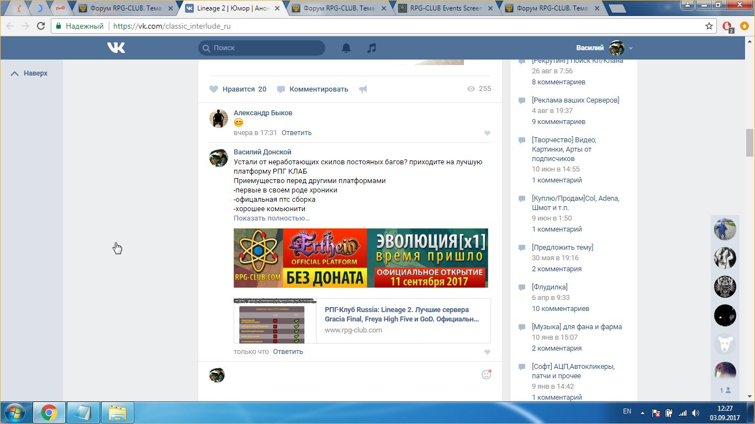The height and width of the screenshot is (424, 755).
Task: Click speech bubble icon beside [Предложить тему]
Action: pos(522,248)
